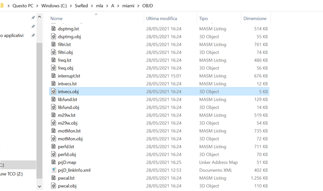Viewport: 323px width, 191px height.
Task: Click the freq.obj 3D object icon
Action: pyautogui.click(x=53, y=68)
